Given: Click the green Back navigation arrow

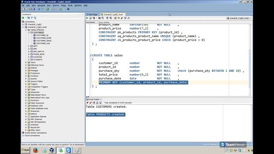Looking at the screenshot, I should coord(48,9).
